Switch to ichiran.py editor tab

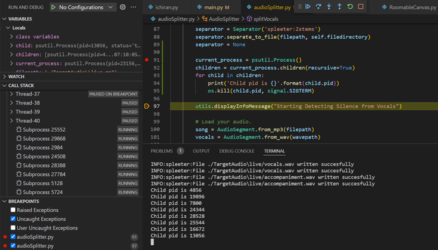point(167,8)
